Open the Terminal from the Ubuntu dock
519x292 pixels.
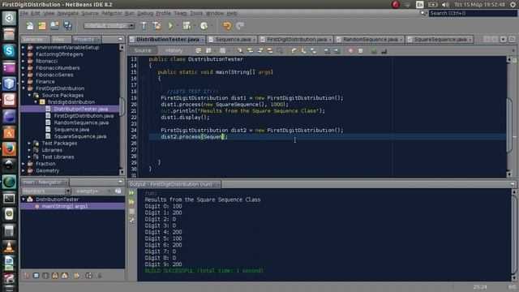coord(9,198)
